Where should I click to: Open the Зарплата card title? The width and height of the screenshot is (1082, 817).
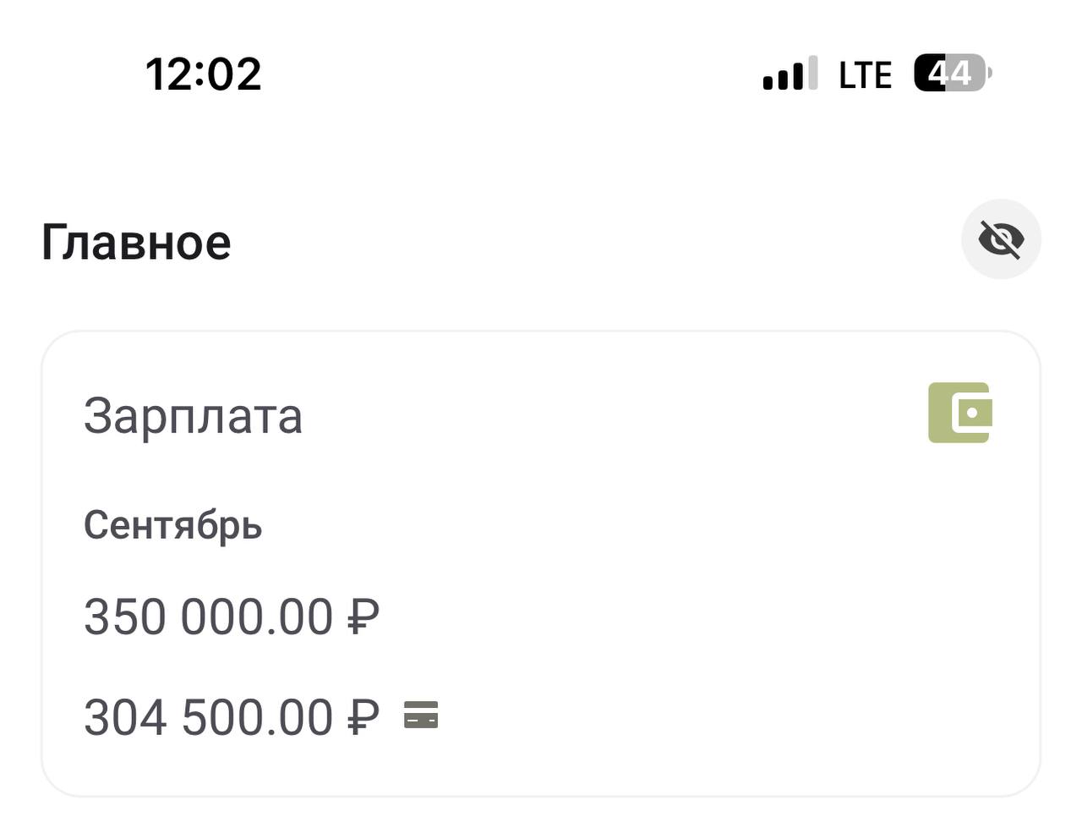click(x=193, y=416)
